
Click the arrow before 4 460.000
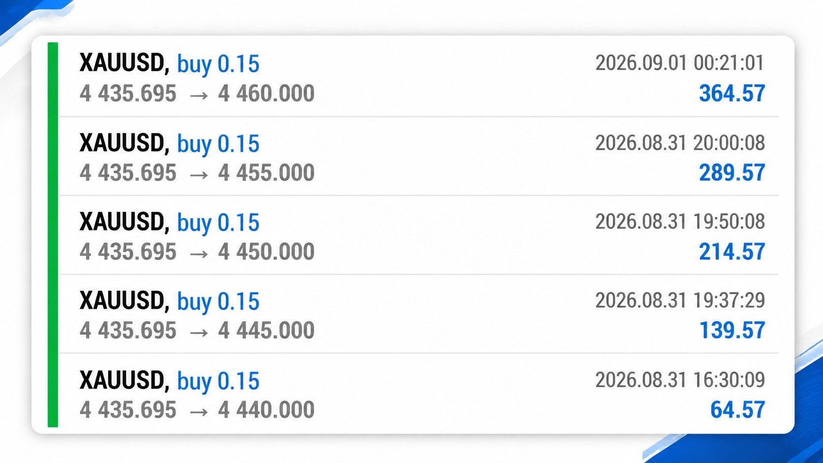pyautogui.click(x=199, y=95)
